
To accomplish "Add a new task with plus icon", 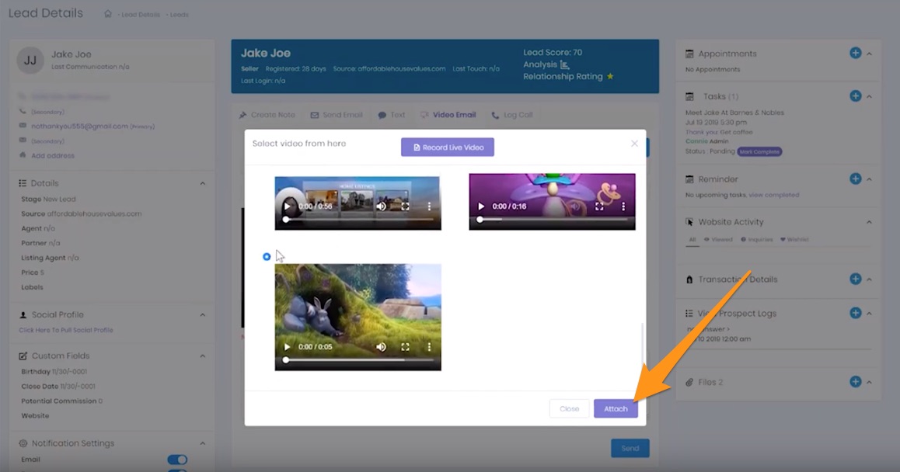I will [855, 95].
